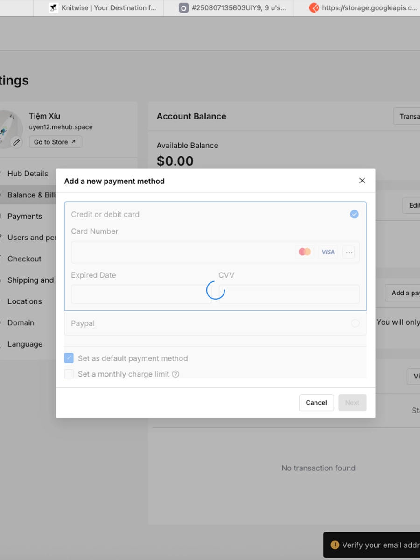420x560 pixels.
Task: Click the CVV input field
Action: [289, 294]
